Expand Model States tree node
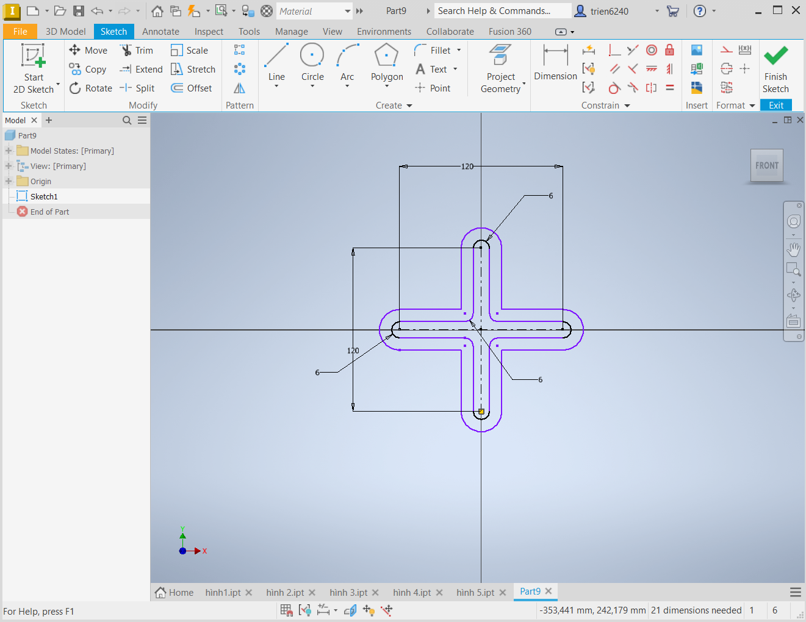 (x=9, y=151)
